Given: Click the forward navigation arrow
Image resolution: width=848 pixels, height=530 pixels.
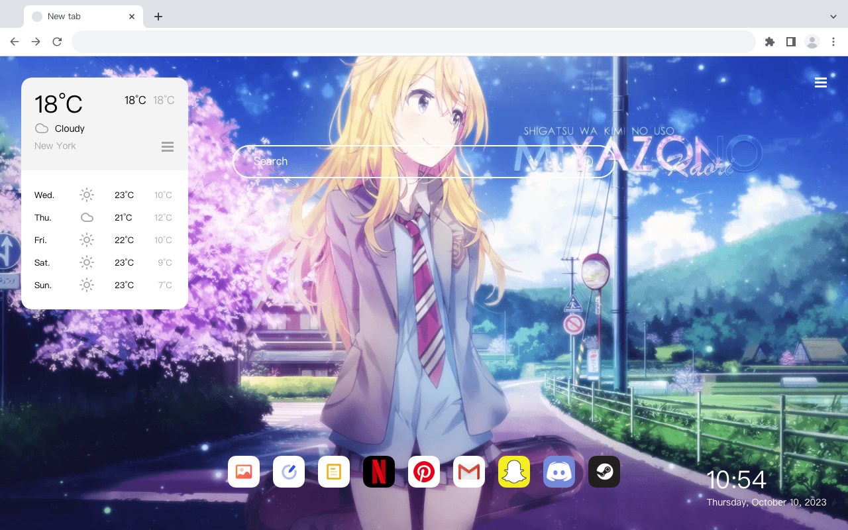Looking at the screenshot, I should (36, 42).
